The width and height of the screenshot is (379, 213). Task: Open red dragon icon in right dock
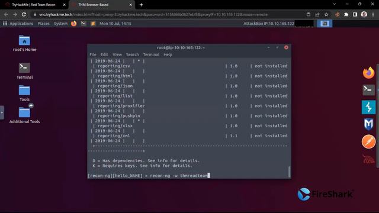tap(368, 159)
